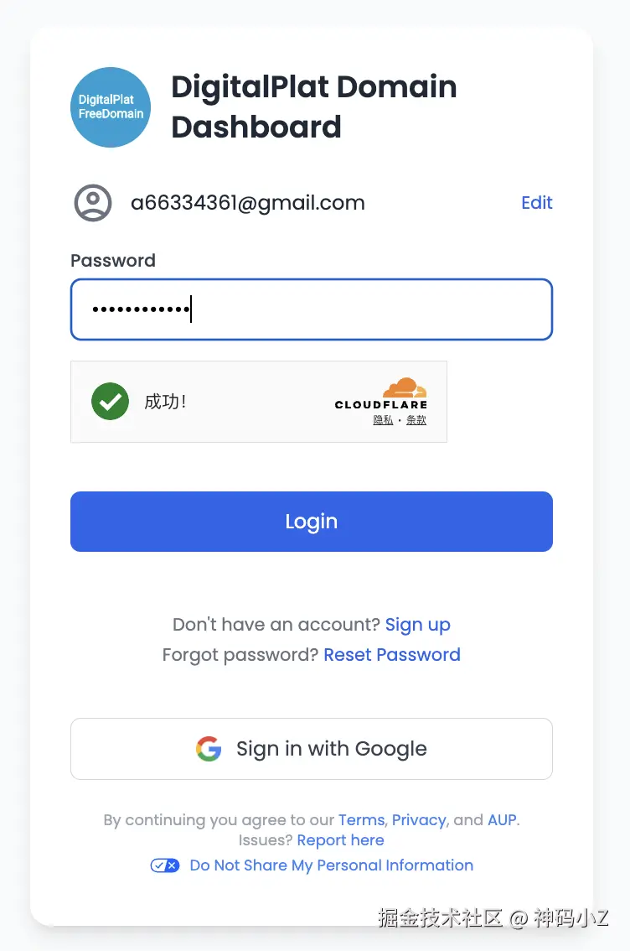
Task: Open the Privacy policy link in footer
Action: point(419,820)
